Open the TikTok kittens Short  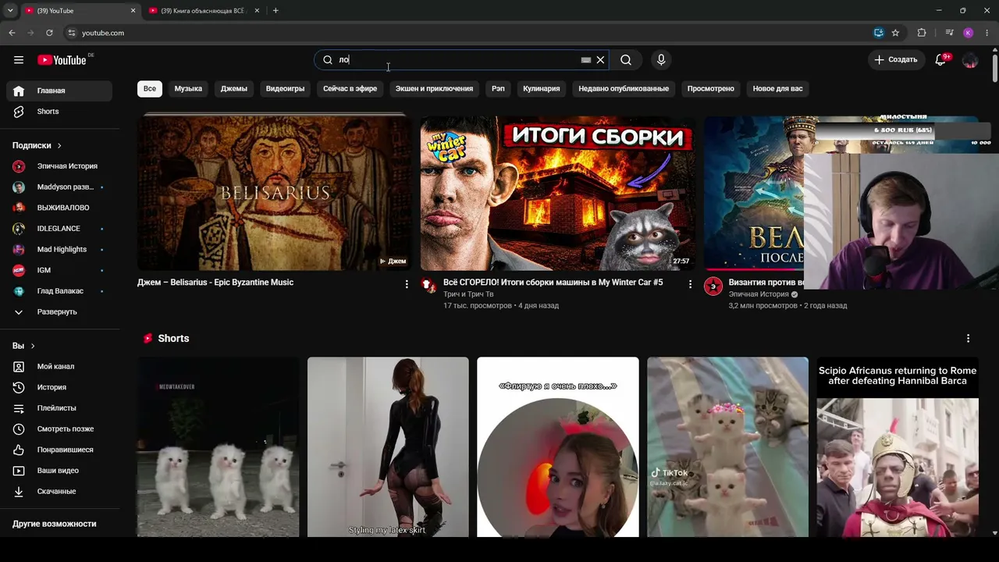tap(727, 447)
